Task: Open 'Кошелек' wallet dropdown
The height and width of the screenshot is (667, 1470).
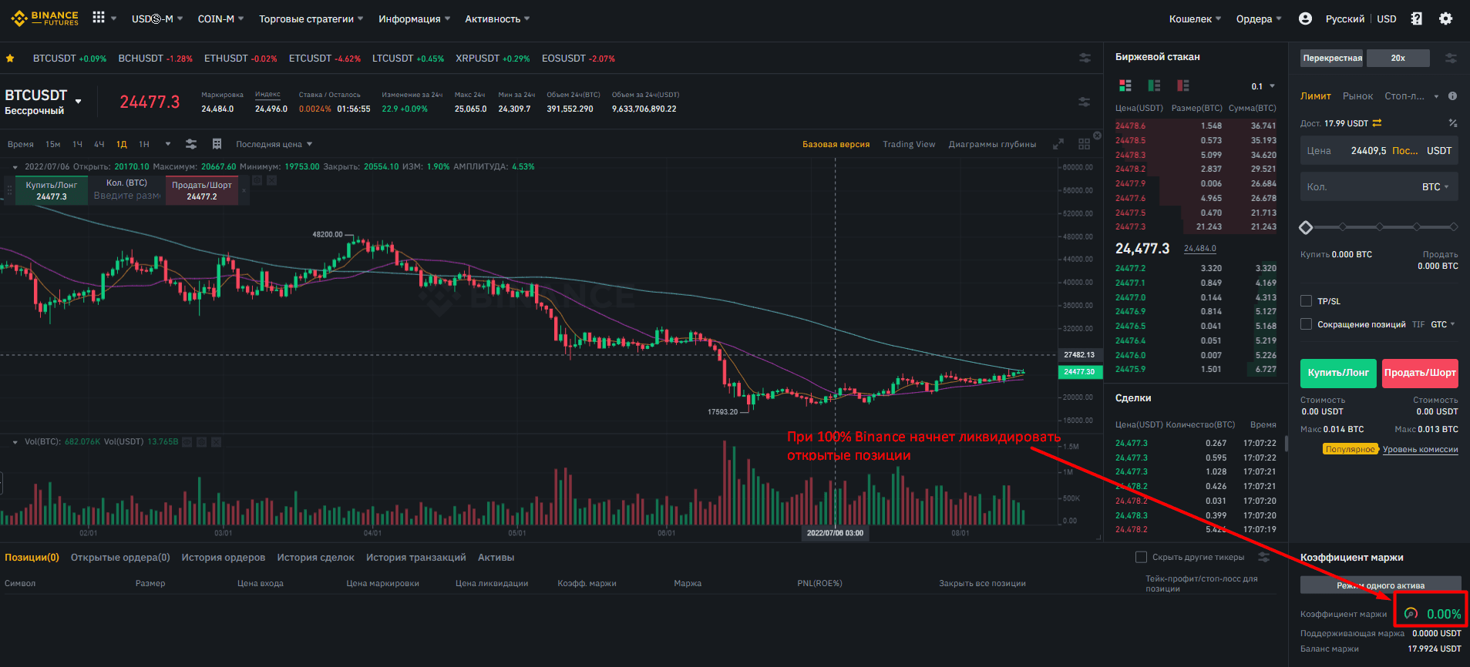Action: click(1195, 18)
